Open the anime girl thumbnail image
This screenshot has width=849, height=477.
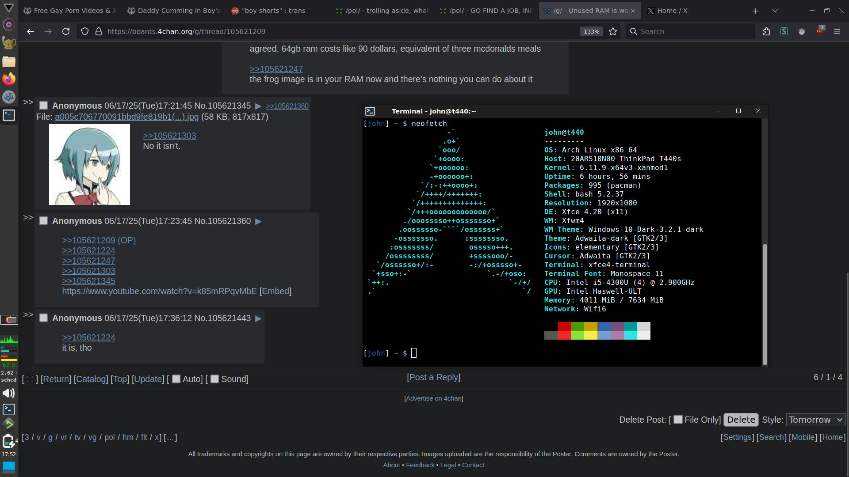coord(89,165)
